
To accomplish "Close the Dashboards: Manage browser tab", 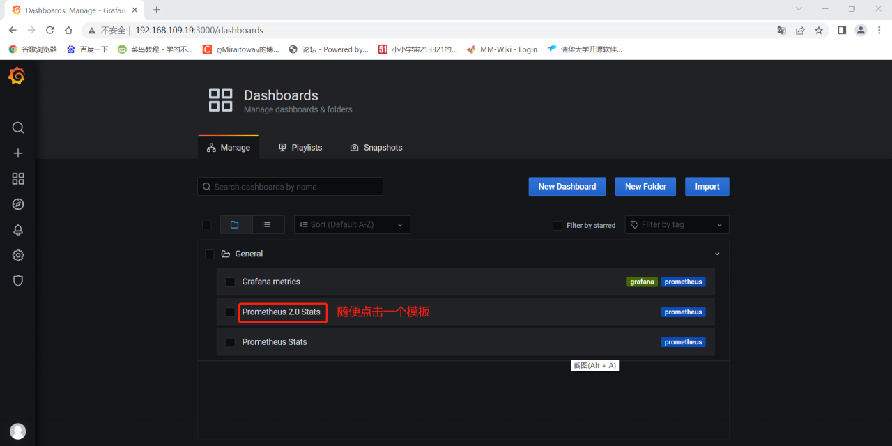I will [x=134, y=10].
